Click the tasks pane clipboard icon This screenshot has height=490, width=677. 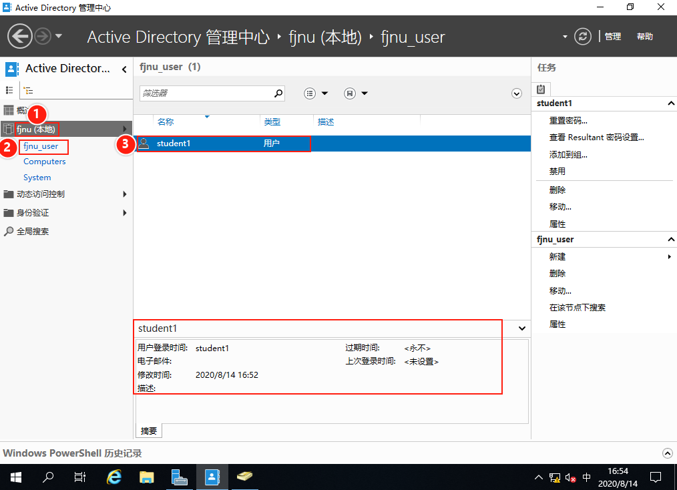tap(541, 89)
